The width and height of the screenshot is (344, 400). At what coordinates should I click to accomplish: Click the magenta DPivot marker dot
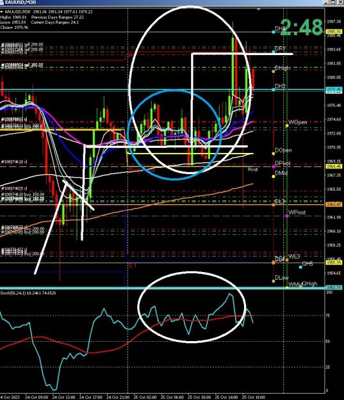point(274,166)
